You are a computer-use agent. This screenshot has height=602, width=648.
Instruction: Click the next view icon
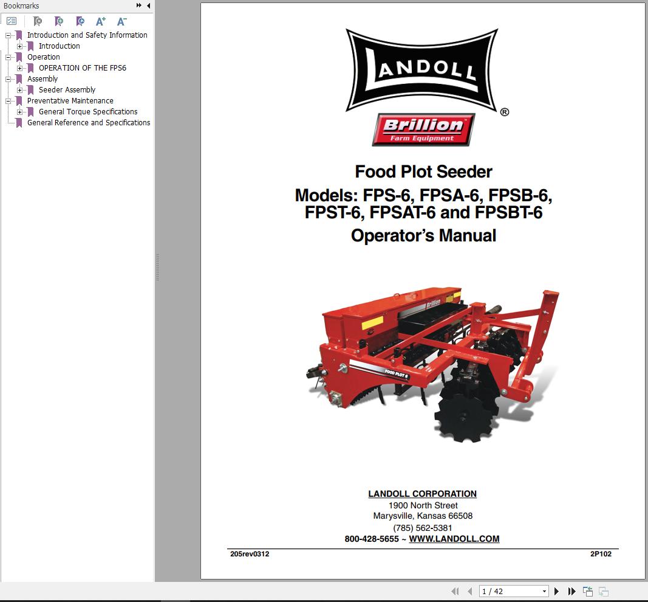tap(603, 590)
